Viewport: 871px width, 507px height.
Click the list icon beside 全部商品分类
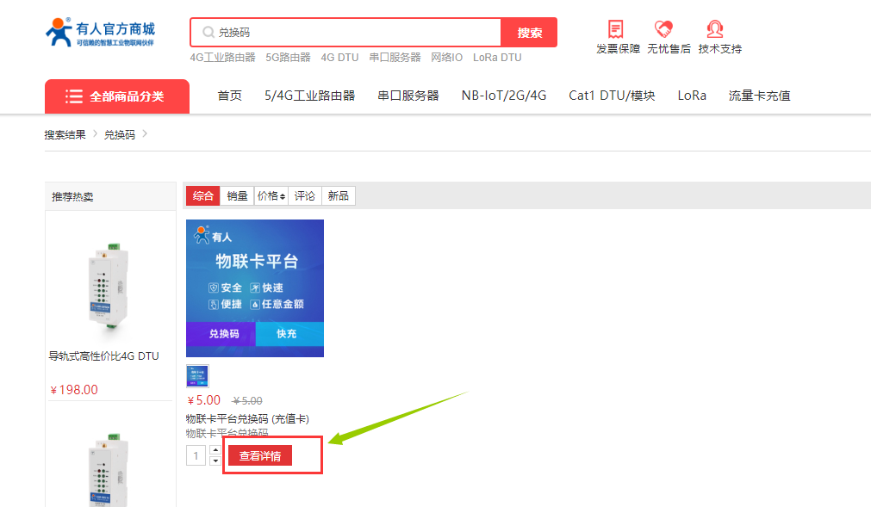tap(74, 96)
